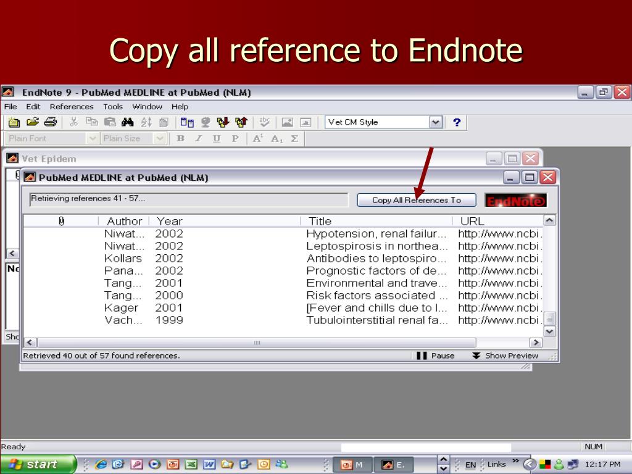This screenshot has height=474, width=632.
Task: Select the Kollars 2002 reference row
Action: point(283,259)
